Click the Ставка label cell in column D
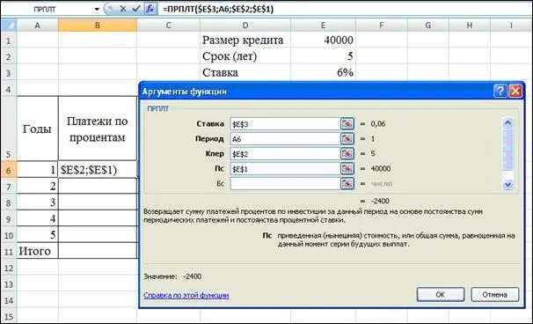 245,72
